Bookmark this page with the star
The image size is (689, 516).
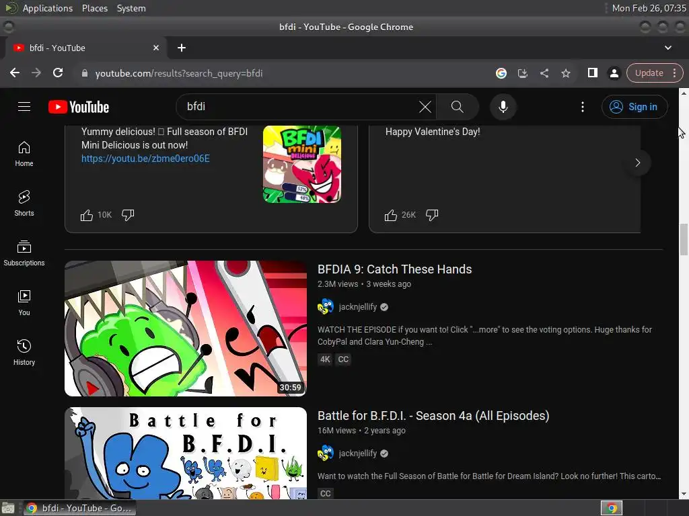tap(565, 73)
